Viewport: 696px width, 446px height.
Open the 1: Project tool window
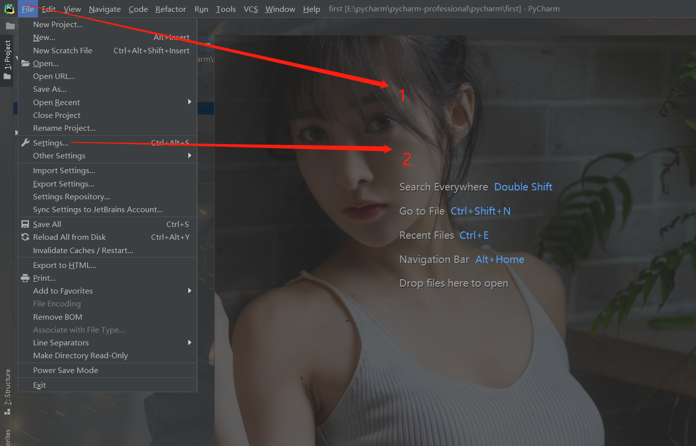[7, 54]
